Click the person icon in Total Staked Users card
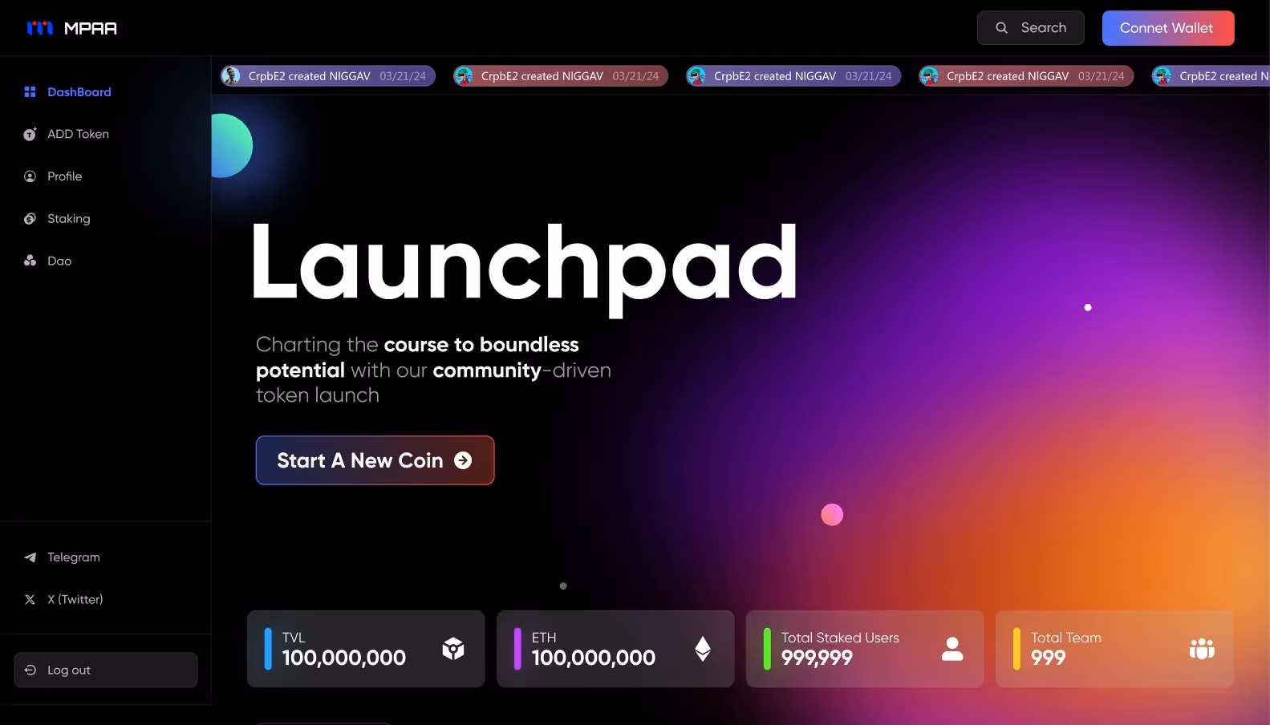The width and height of the screenshot is (1270, 725). 952,649
